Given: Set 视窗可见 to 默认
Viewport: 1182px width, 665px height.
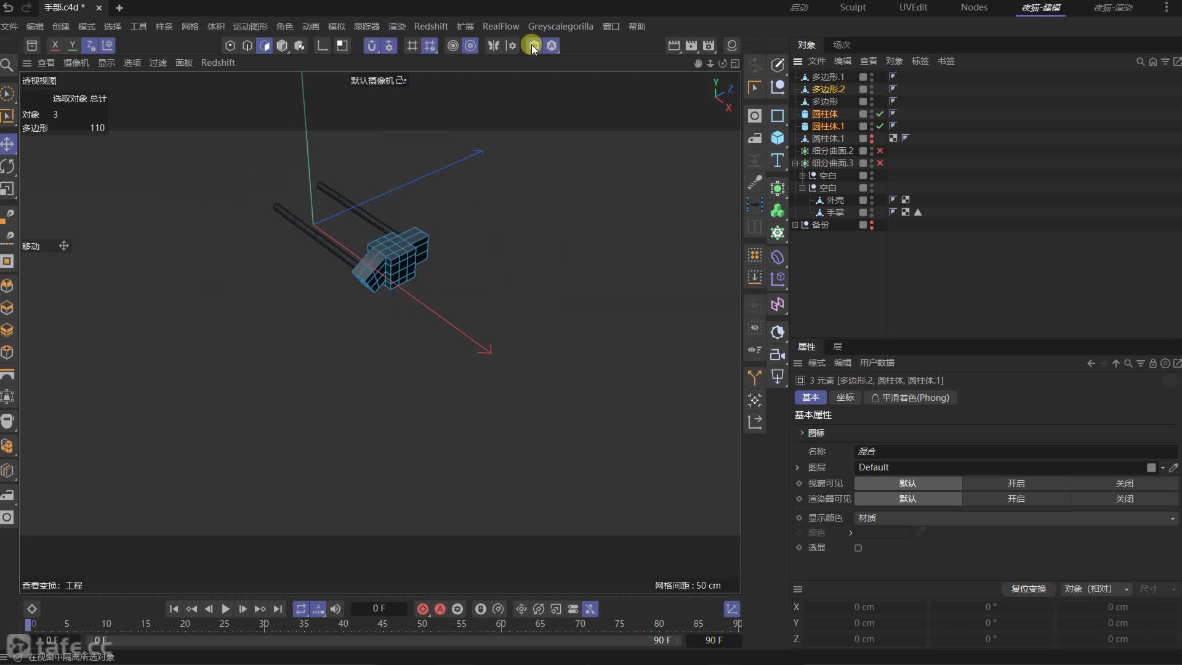Looking at the screenshot, I should [908, 483].
